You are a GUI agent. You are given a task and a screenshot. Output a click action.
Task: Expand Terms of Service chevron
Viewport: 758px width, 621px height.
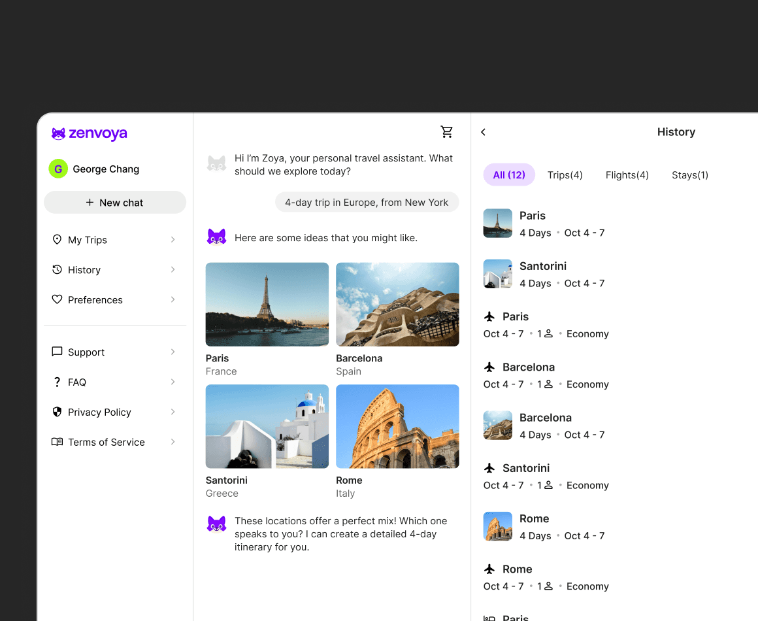pyautogui.click(x=173, y=442)
